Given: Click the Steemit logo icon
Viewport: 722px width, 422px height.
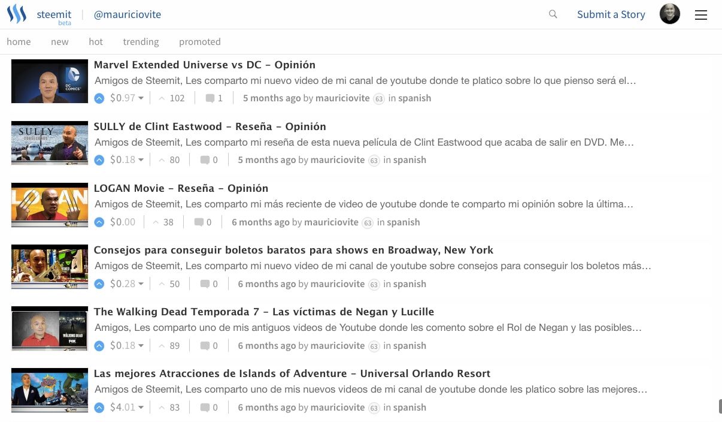Looking at the screenshot, I should (x=17, y=14).
